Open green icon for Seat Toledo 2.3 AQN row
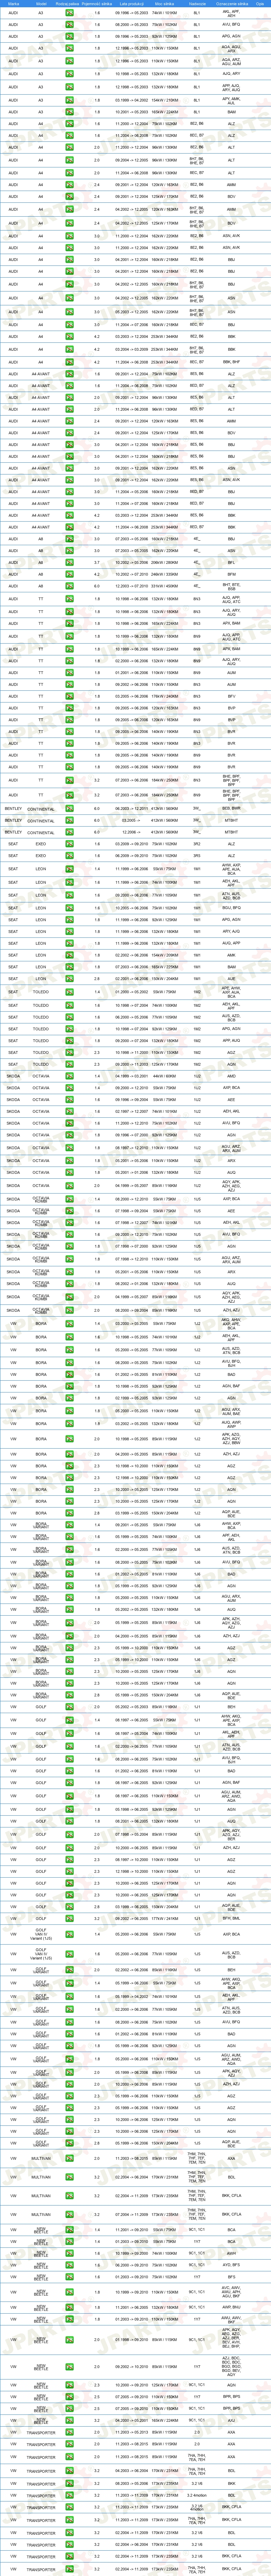Viewport: 271px width, 2576px height. 70,1064
